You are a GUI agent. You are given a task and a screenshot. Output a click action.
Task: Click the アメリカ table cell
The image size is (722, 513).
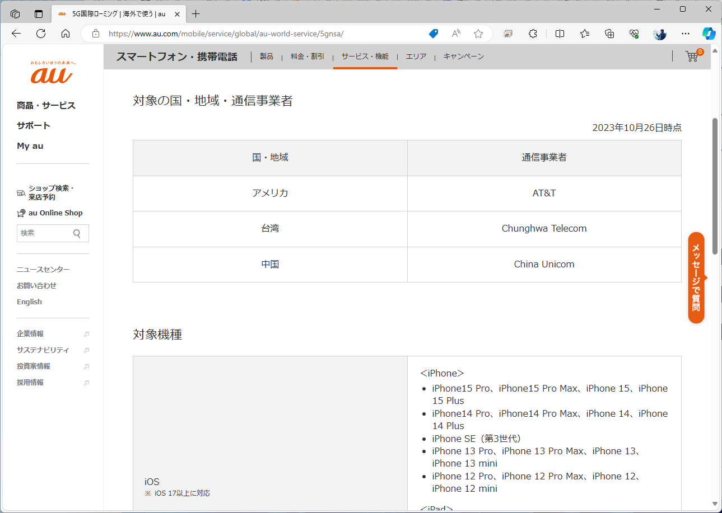270,194
